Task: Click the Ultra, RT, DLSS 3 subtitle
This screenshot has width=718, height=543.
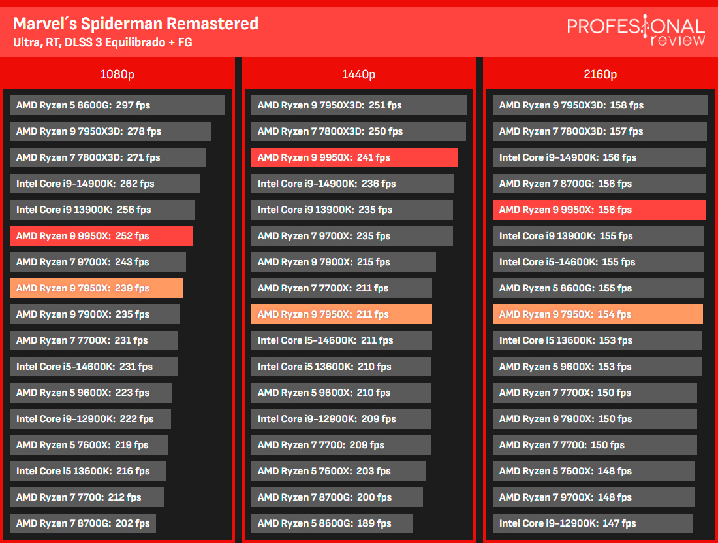Action: (x=102, y=42)
